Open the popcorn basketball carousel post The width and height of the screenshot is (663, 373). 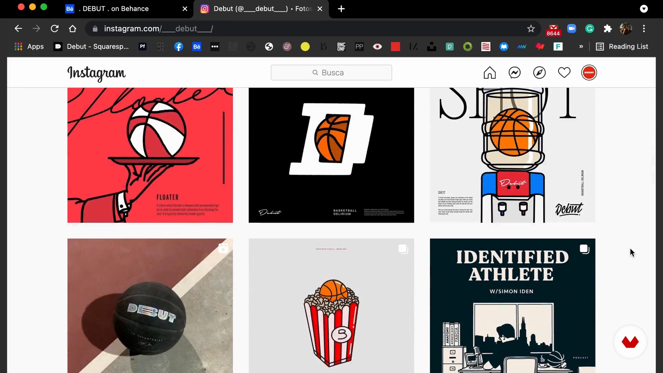(331, 306)
